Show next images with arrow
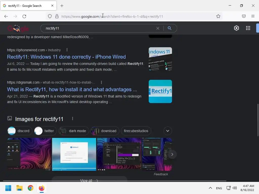This screenshot has height=194, width=259. pyautogui.click(x=172, y=154)
